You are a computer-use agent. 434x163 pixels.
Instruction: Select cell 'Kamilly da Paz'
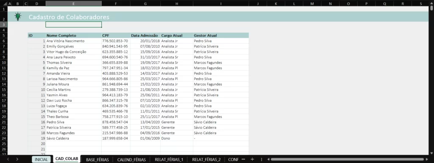[73, 68]
